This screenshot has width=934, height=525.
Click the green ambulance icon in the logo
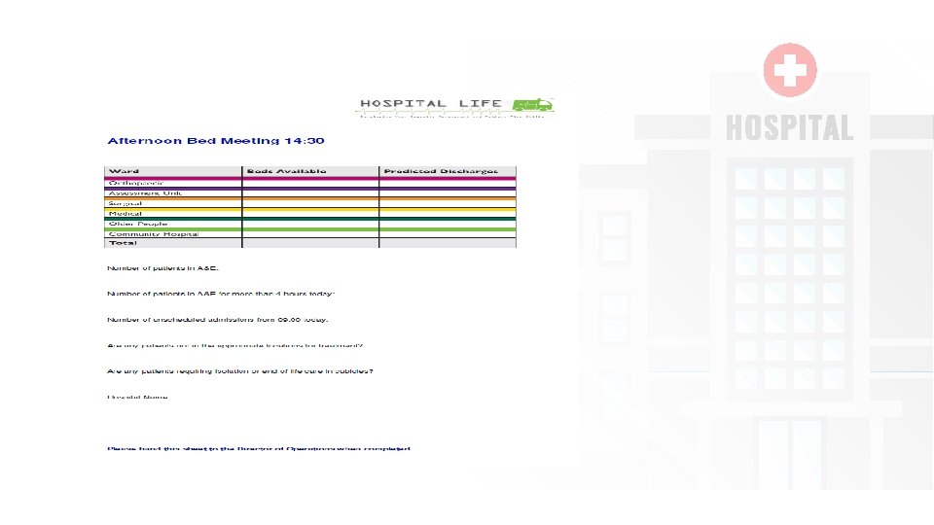pyautogui.click(x=532, y=105)
